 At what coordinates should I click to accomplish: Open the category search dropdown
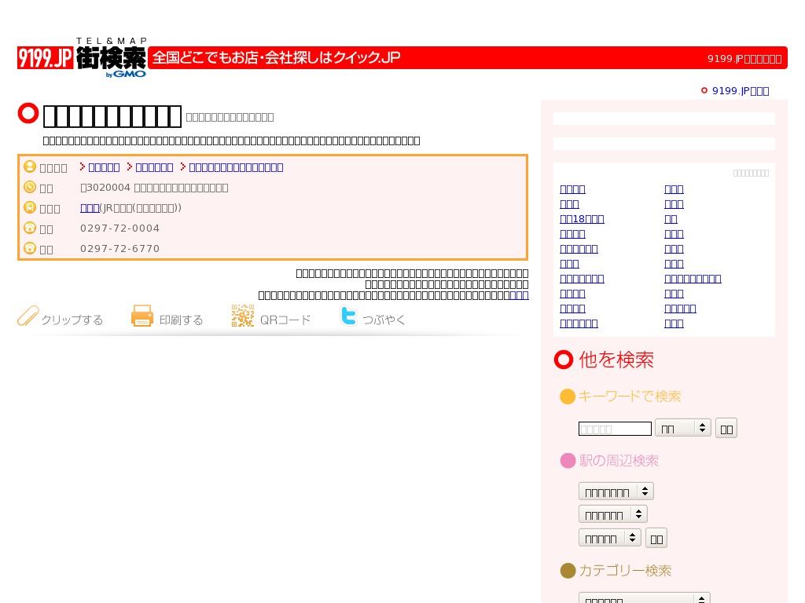(644, 598)
